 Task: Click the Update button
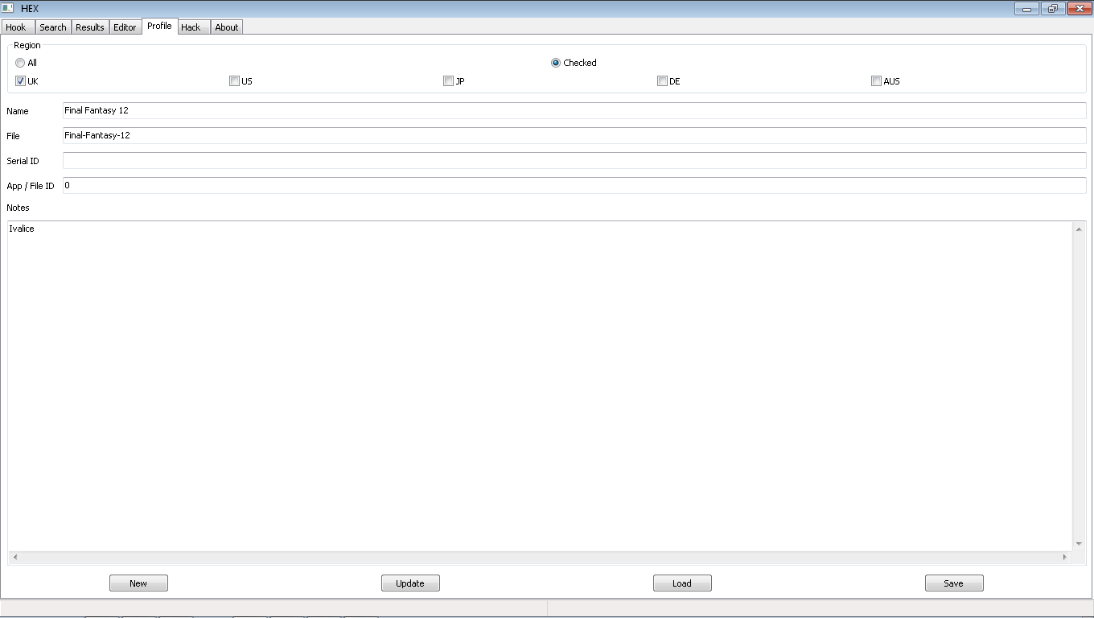pos(410,583)
